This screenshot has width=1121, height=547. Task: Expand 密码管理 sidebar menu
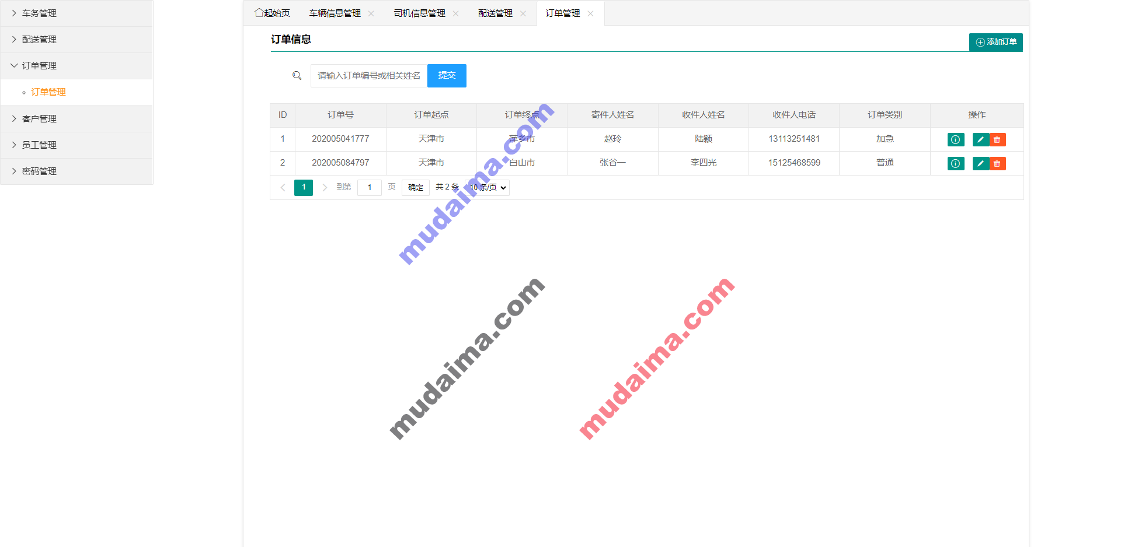pos(76,171)
